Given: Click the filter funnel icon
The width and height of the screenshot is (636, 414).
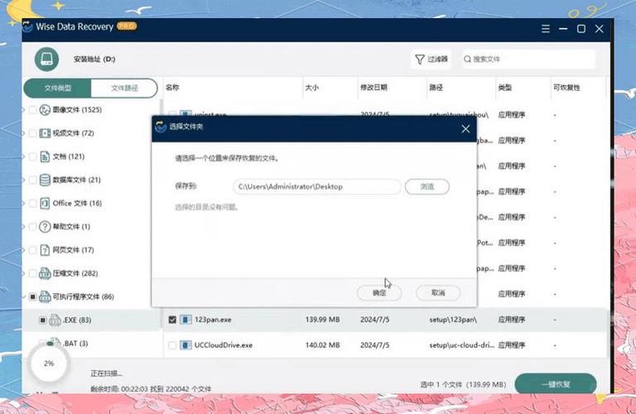Looking at the screenshot, I should (420, 59).
